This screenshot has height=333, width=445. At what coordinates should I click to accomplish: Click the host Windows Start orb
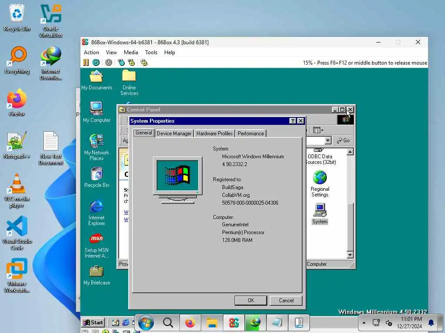[x=146, y=323]
